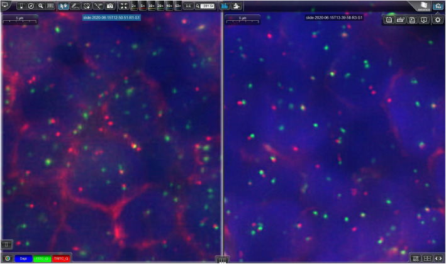Set magnification to 2x
Screen dimensions: 446x264
point(134,6)
